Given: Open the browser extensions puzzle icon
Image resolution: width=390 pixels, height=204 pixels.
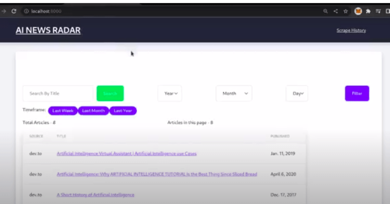Looking at the screenshot, I should click(368, 11).
